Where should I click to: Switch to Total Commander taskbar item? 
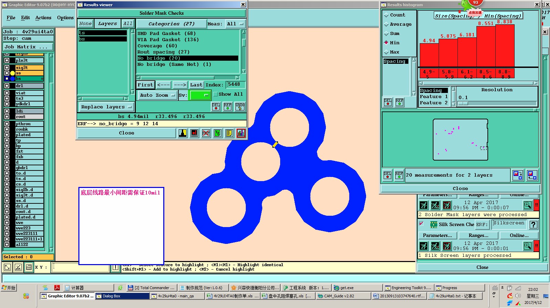coord(152,288)
